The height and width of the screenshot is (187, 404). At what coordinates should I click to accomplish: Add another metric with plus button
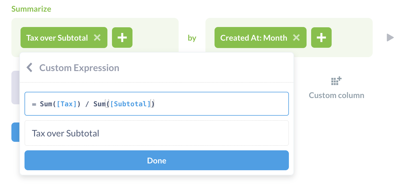pyautogui.click(x=122, y=38)
